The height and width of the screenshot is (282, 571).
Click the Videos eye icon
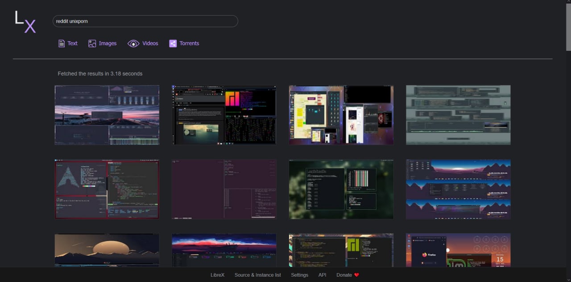[133, 43]
